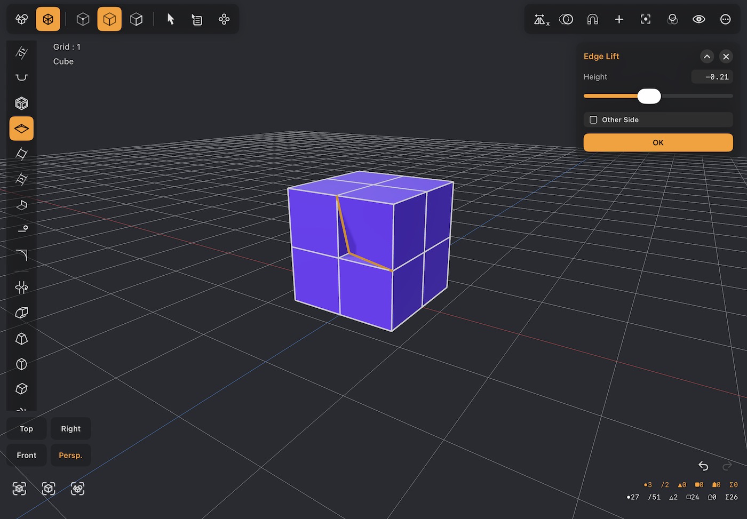Click the symmetry mirror X icon

click(541, 20)
